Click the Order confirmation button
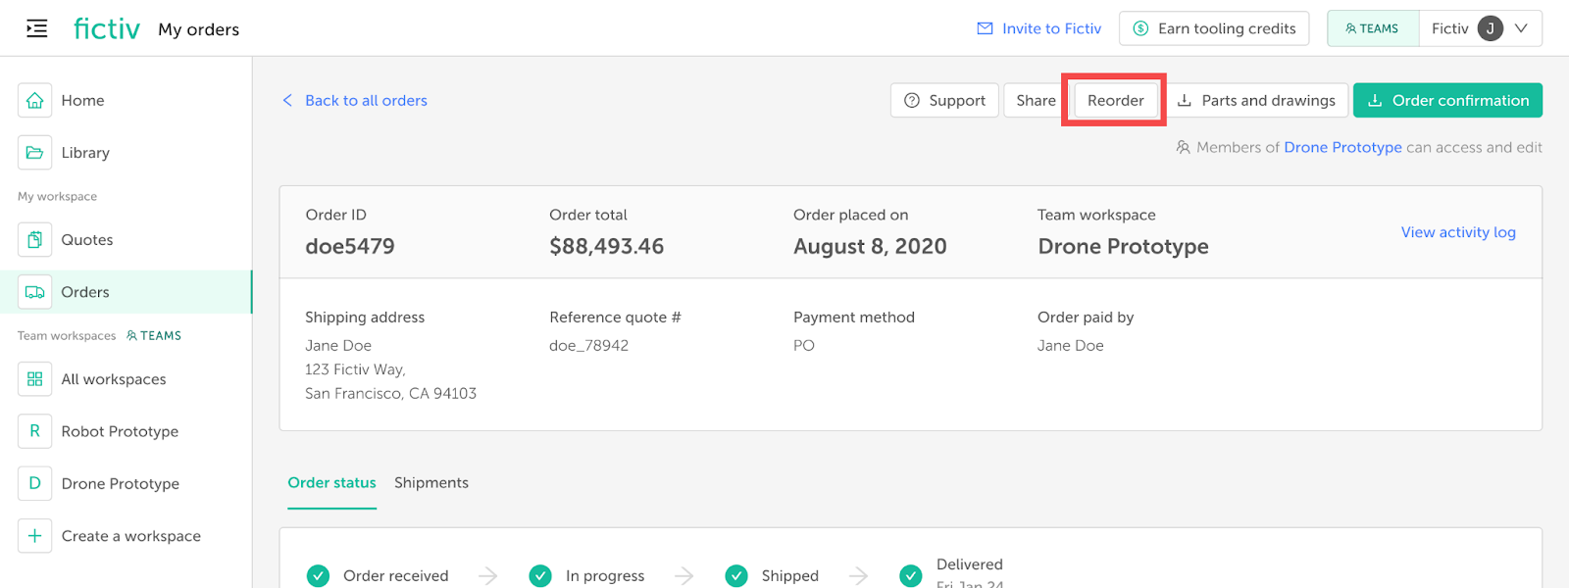Image resolution: width=1569 pixels, height=588 pixels. (1447, 100)
